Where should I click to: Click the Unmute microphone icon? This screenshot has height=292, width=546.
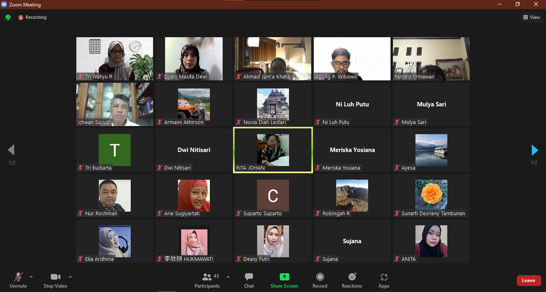[x=18, y=277]
